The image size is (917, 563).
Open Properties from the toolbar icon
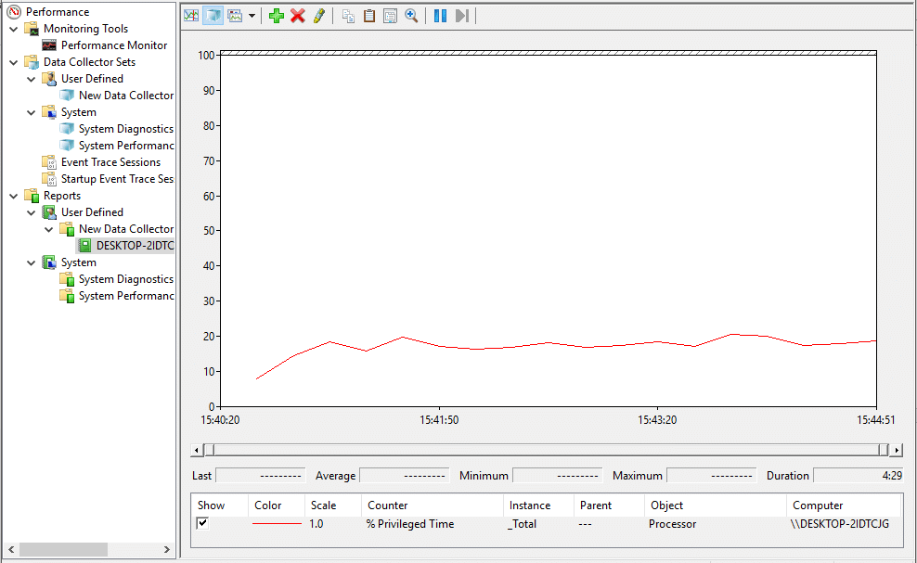point(390,16)
